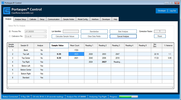The image size is (181, 100).
Task: Focus the Lot Identifier input field
Action: pos(71,31)
